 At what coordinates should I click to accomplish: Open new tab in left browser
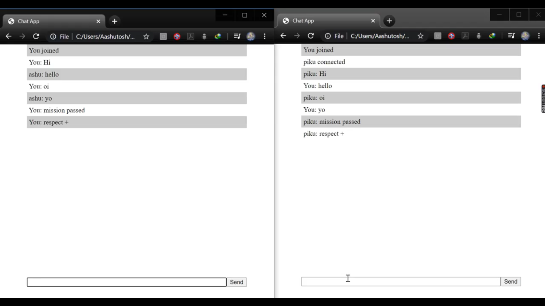click(115, 21)
